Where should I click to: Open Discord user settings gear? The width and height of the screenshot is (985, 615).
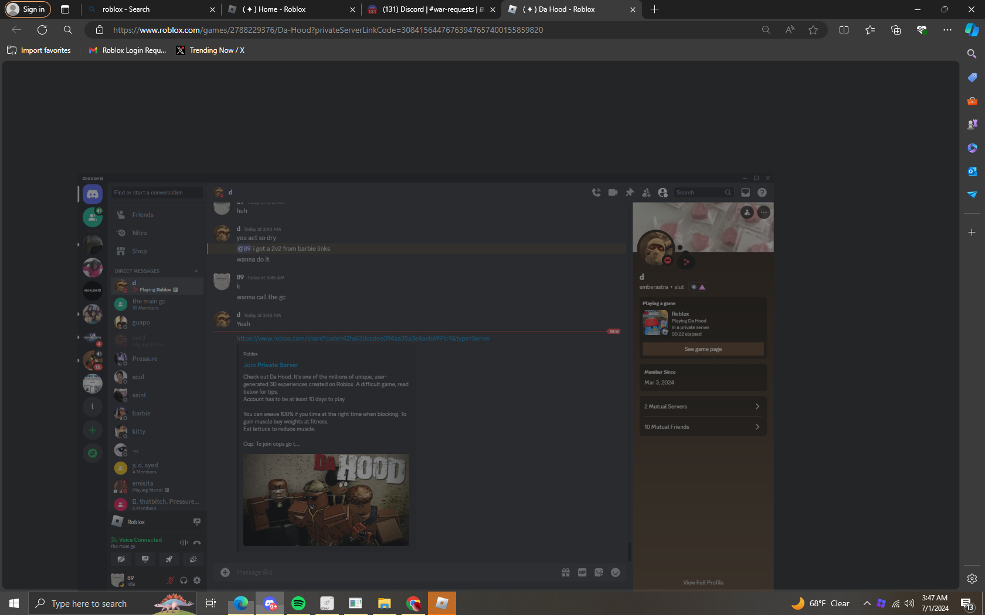tap(197, 580)
